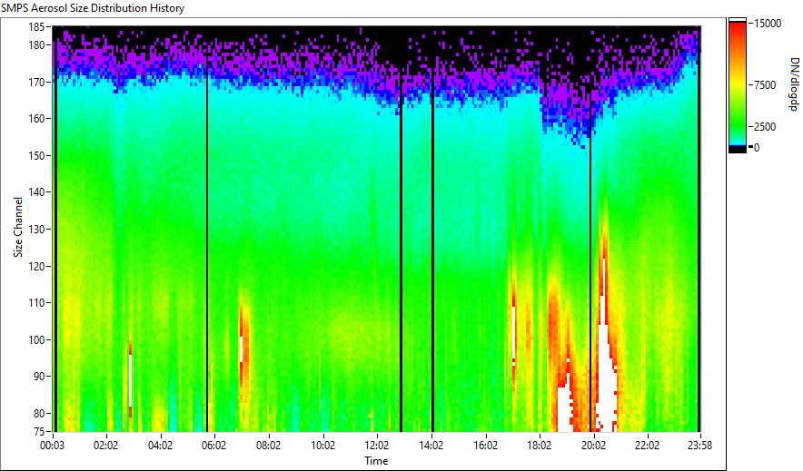Click the 16:02 time axis label
803x471 pixels.
(485, 446)
